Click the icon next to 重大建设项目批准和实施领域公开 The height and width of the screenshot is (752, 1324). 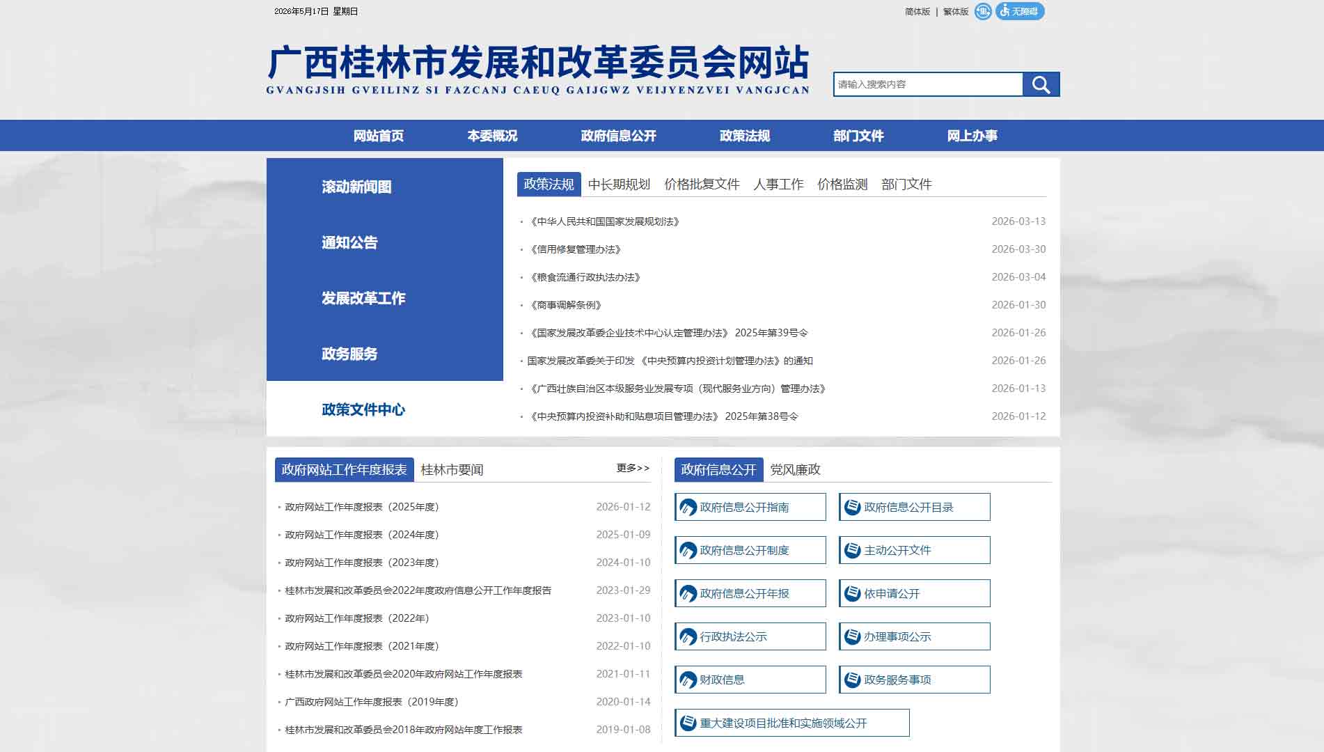point(688,723)
